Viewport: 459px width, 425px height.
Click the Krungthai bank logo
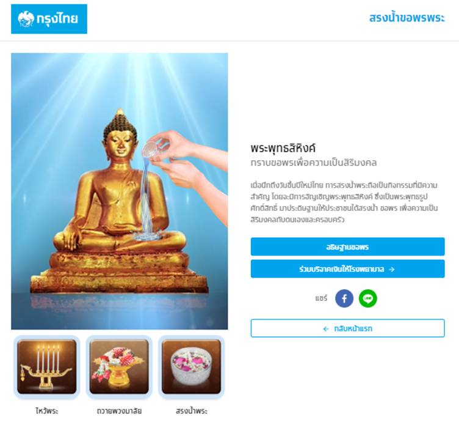coord(49,19)
